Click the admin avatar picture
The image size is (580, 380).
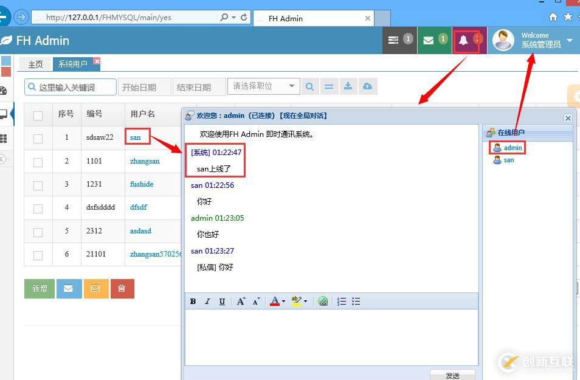pyautogui.click(x=503, y=40)
